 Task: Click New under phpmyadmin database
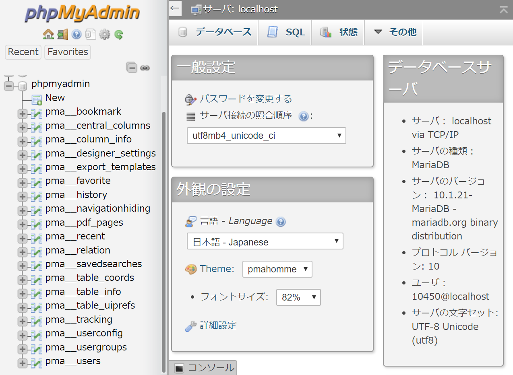point(55,98)
